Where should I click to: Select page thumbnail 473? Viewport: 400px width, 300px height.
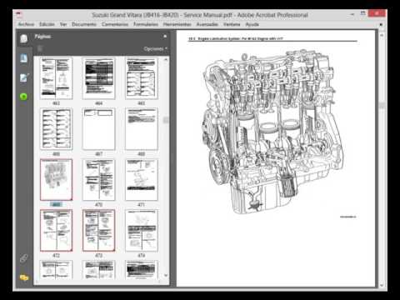coord(98,231)
